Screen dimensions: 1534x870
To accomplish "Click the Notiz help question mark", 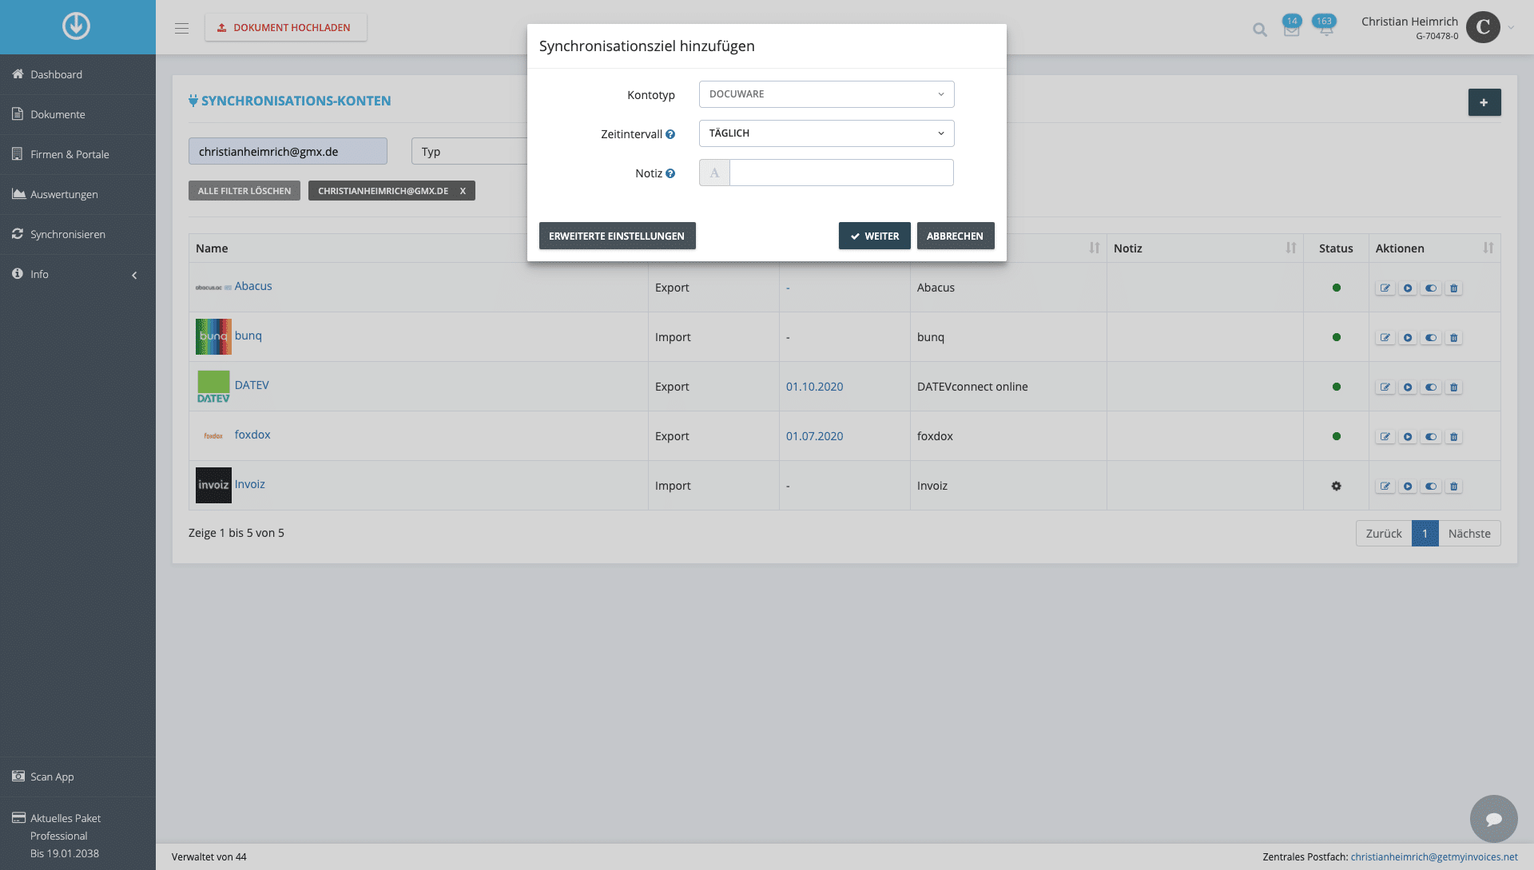I will point(670,173).
